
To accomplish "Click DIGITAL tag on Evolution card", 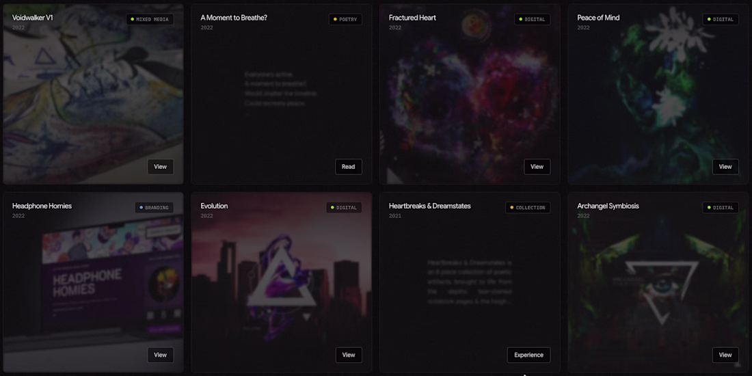I will pyautogui.click(x=344, y=208).
